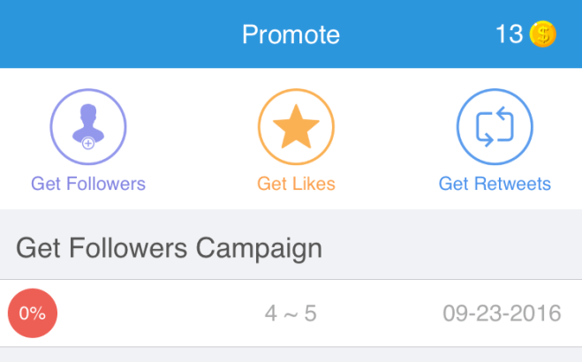Tap the blue retweet arrows icon
582x362 pixels.
(x=495, y=129)
